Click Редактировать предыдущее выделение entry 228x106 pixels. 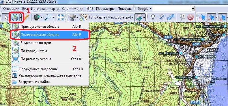(50, 75)
